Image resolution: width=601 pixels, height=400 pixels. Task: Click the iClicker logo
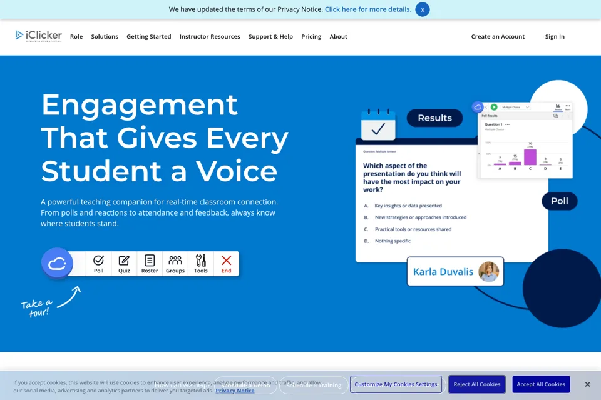click(38, 36)
